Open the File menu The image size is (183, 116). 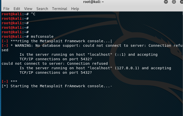pyautogui.click(x=6, y=8)
